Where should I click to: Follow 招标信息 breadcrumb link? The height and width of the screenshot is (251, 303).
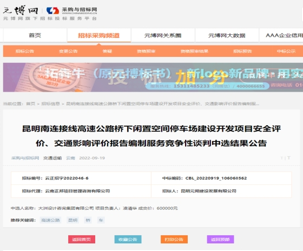pyautogui.click(x=51, y=104)
